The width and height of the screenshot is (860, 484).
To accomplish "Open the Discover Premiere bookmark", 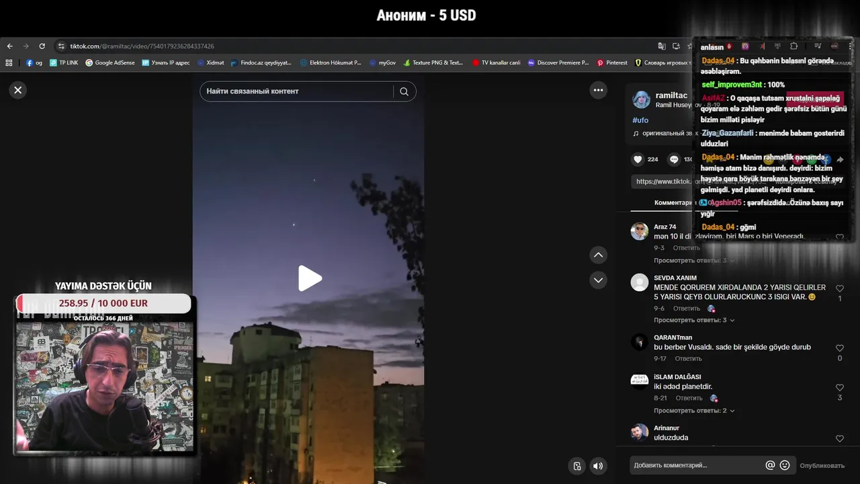I will [558, 63].
